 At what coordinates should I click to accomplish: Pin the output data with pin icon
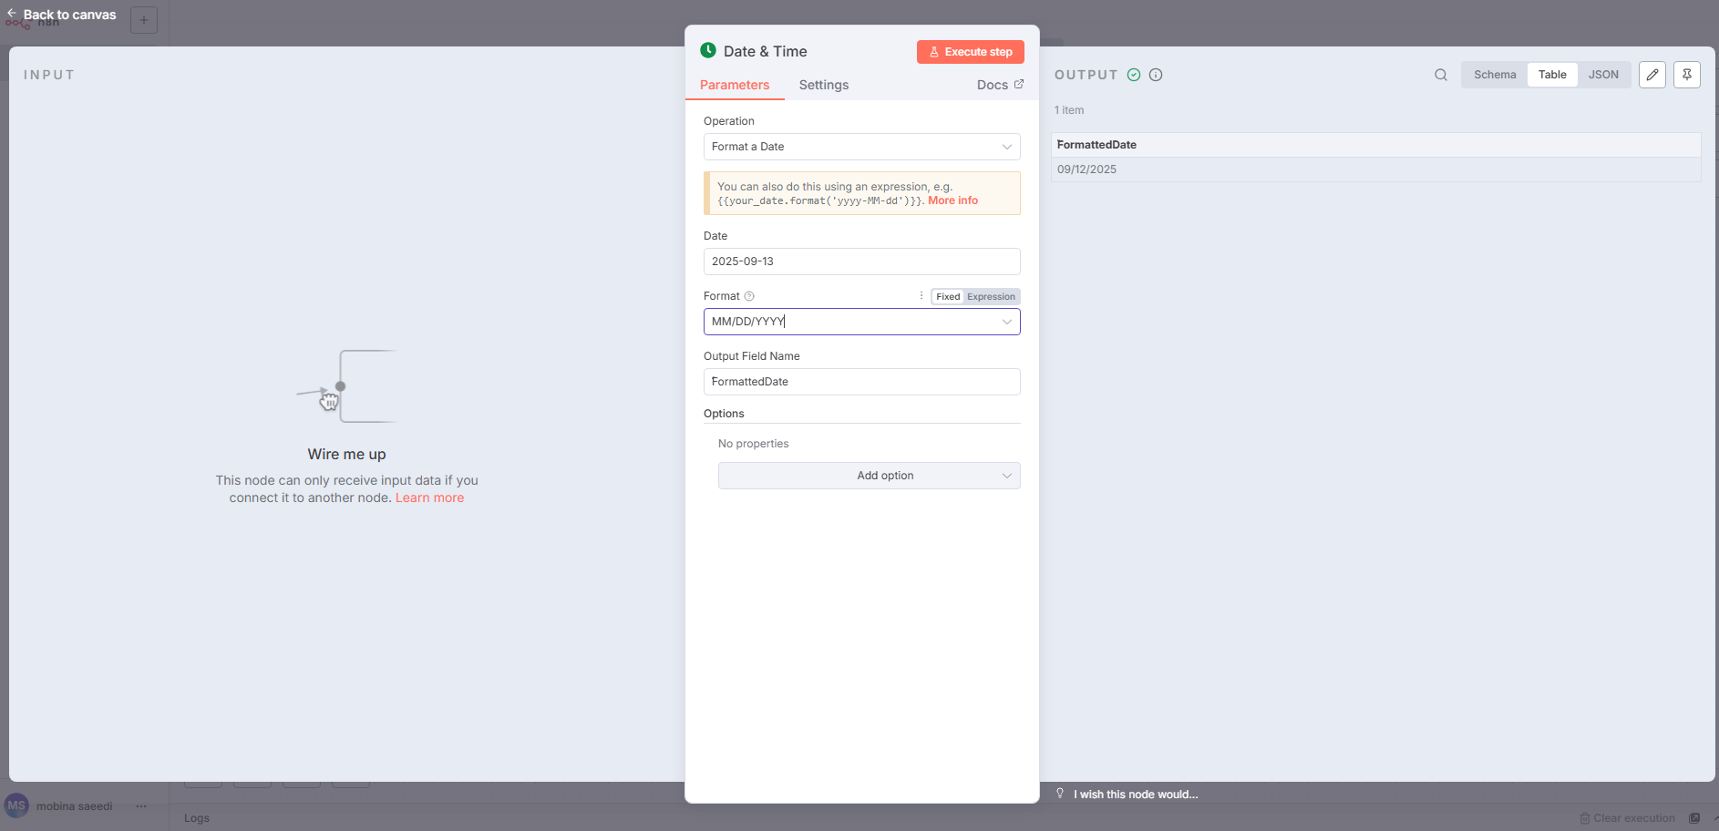[1686, 75]
